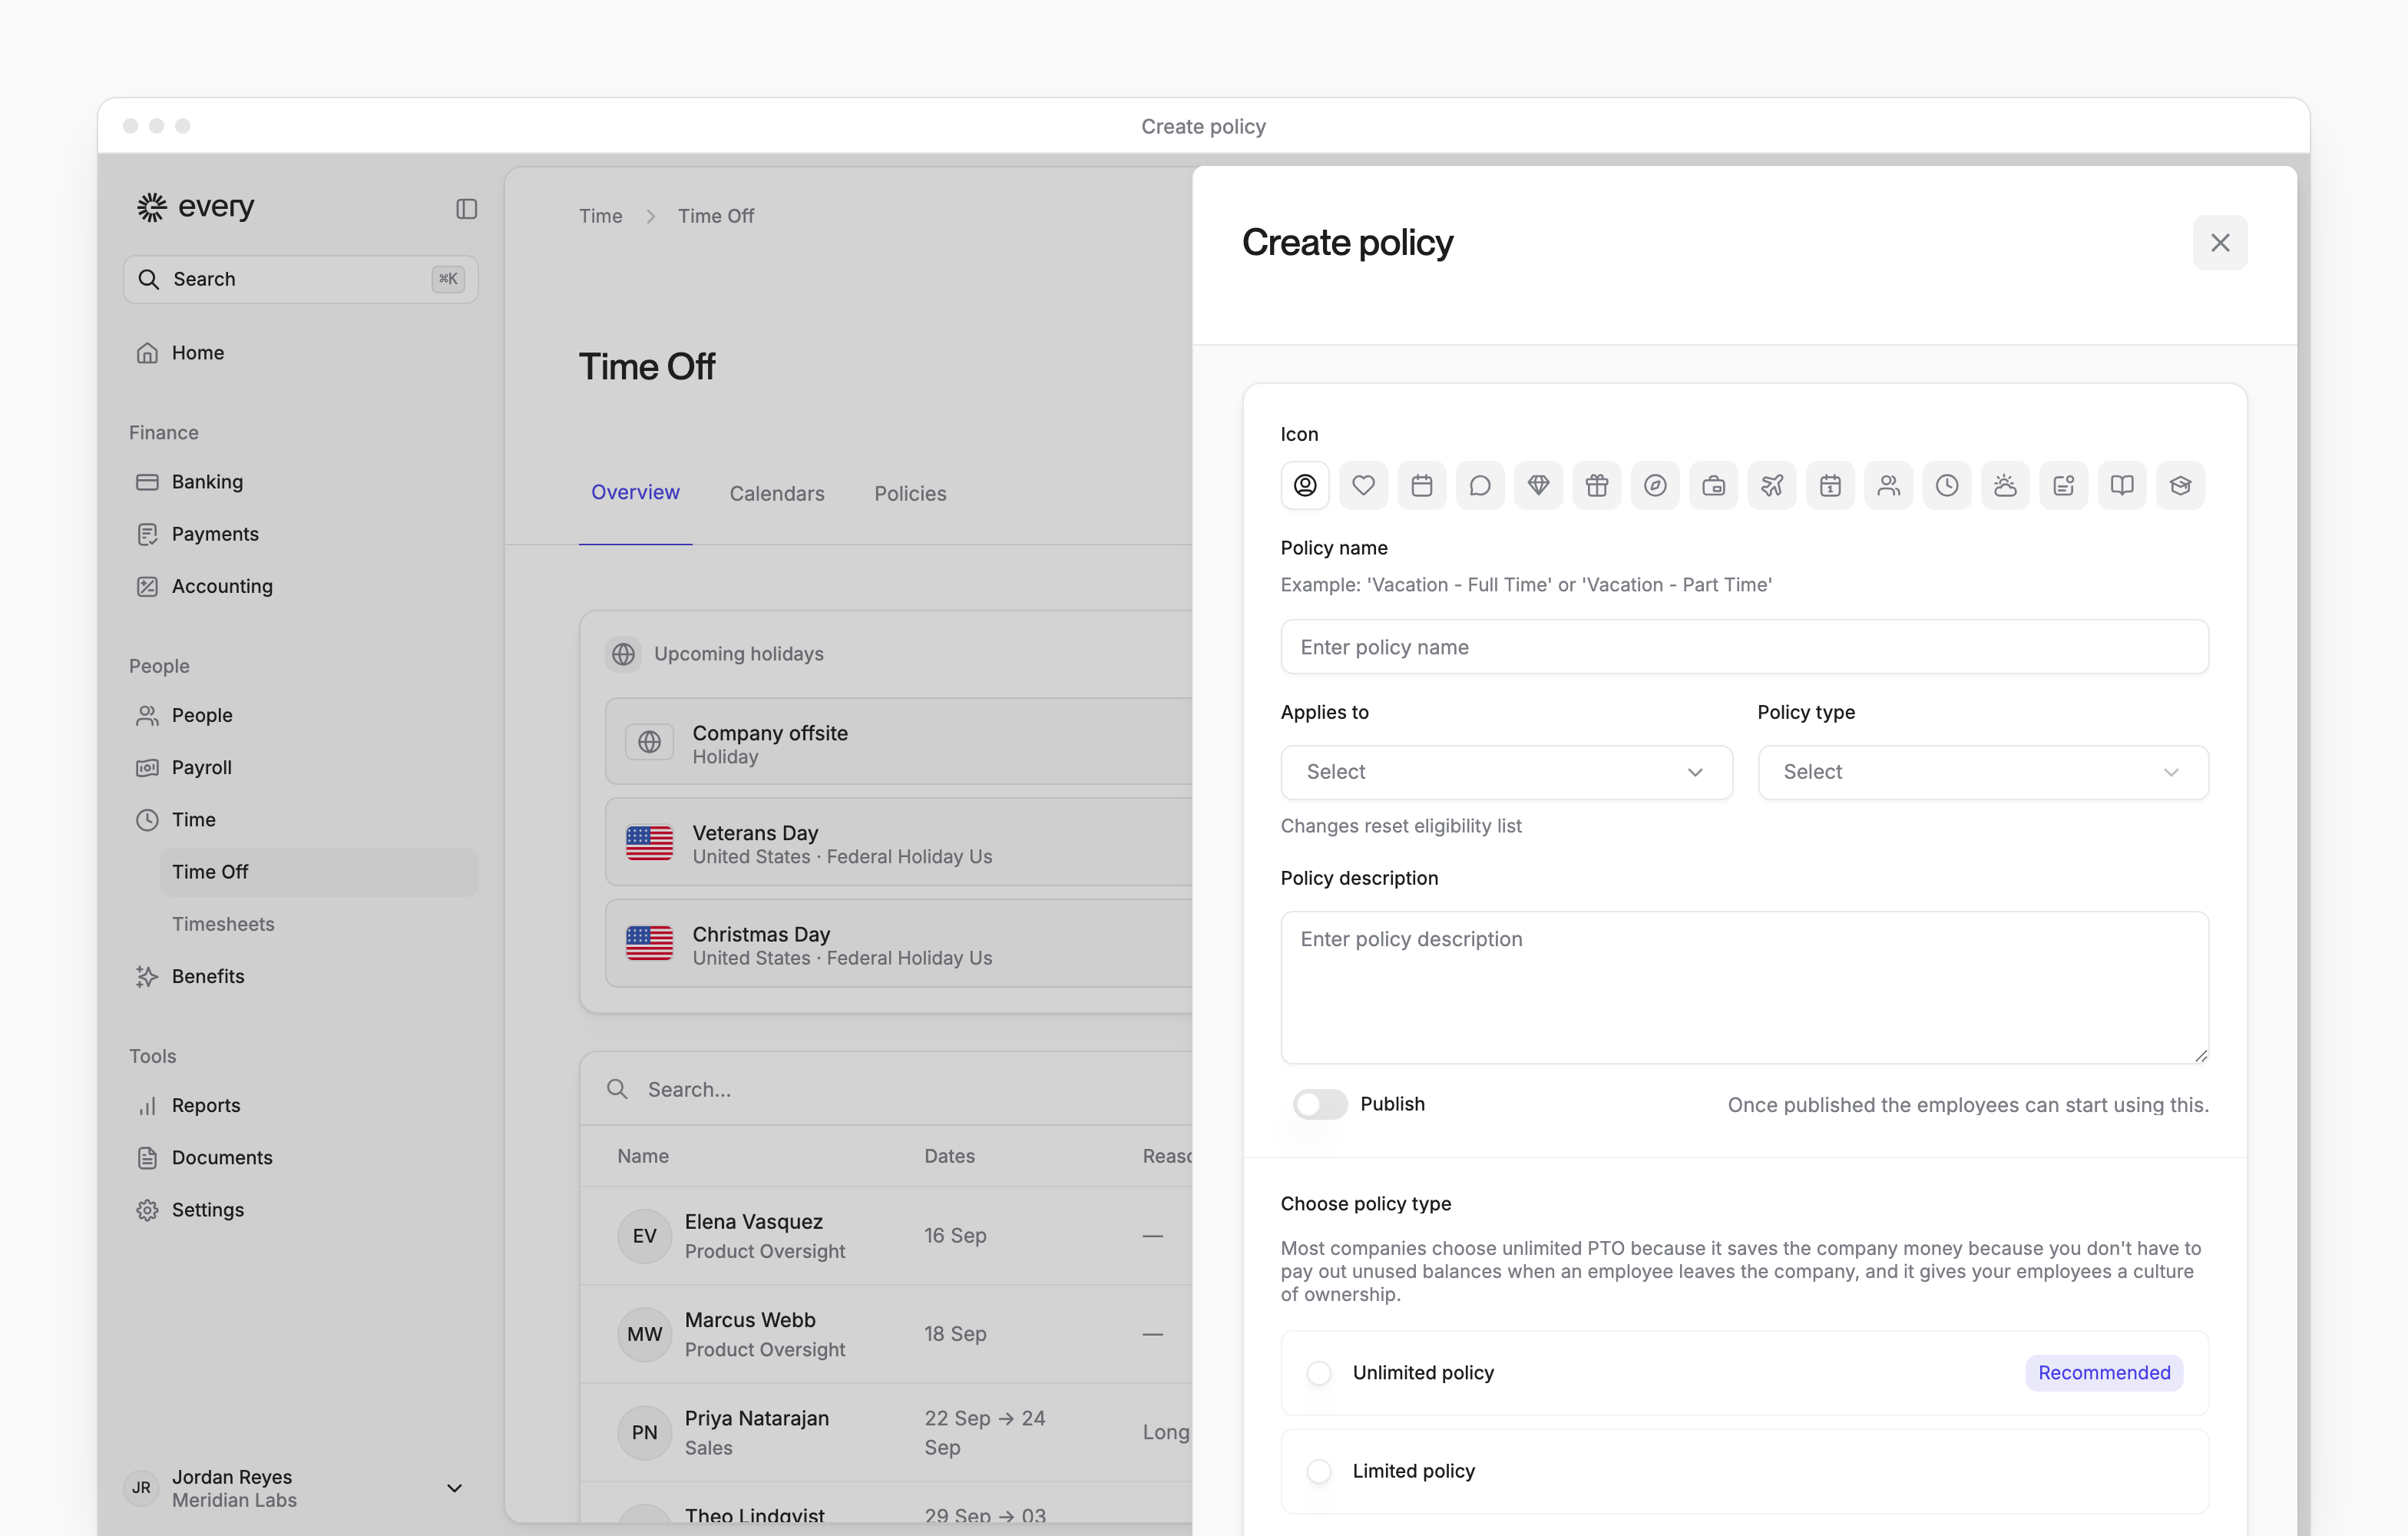Collapse the sidebar with the panel icon
The width and height of the screenshot is (2408, 1536).
click(x=466, y=209)
